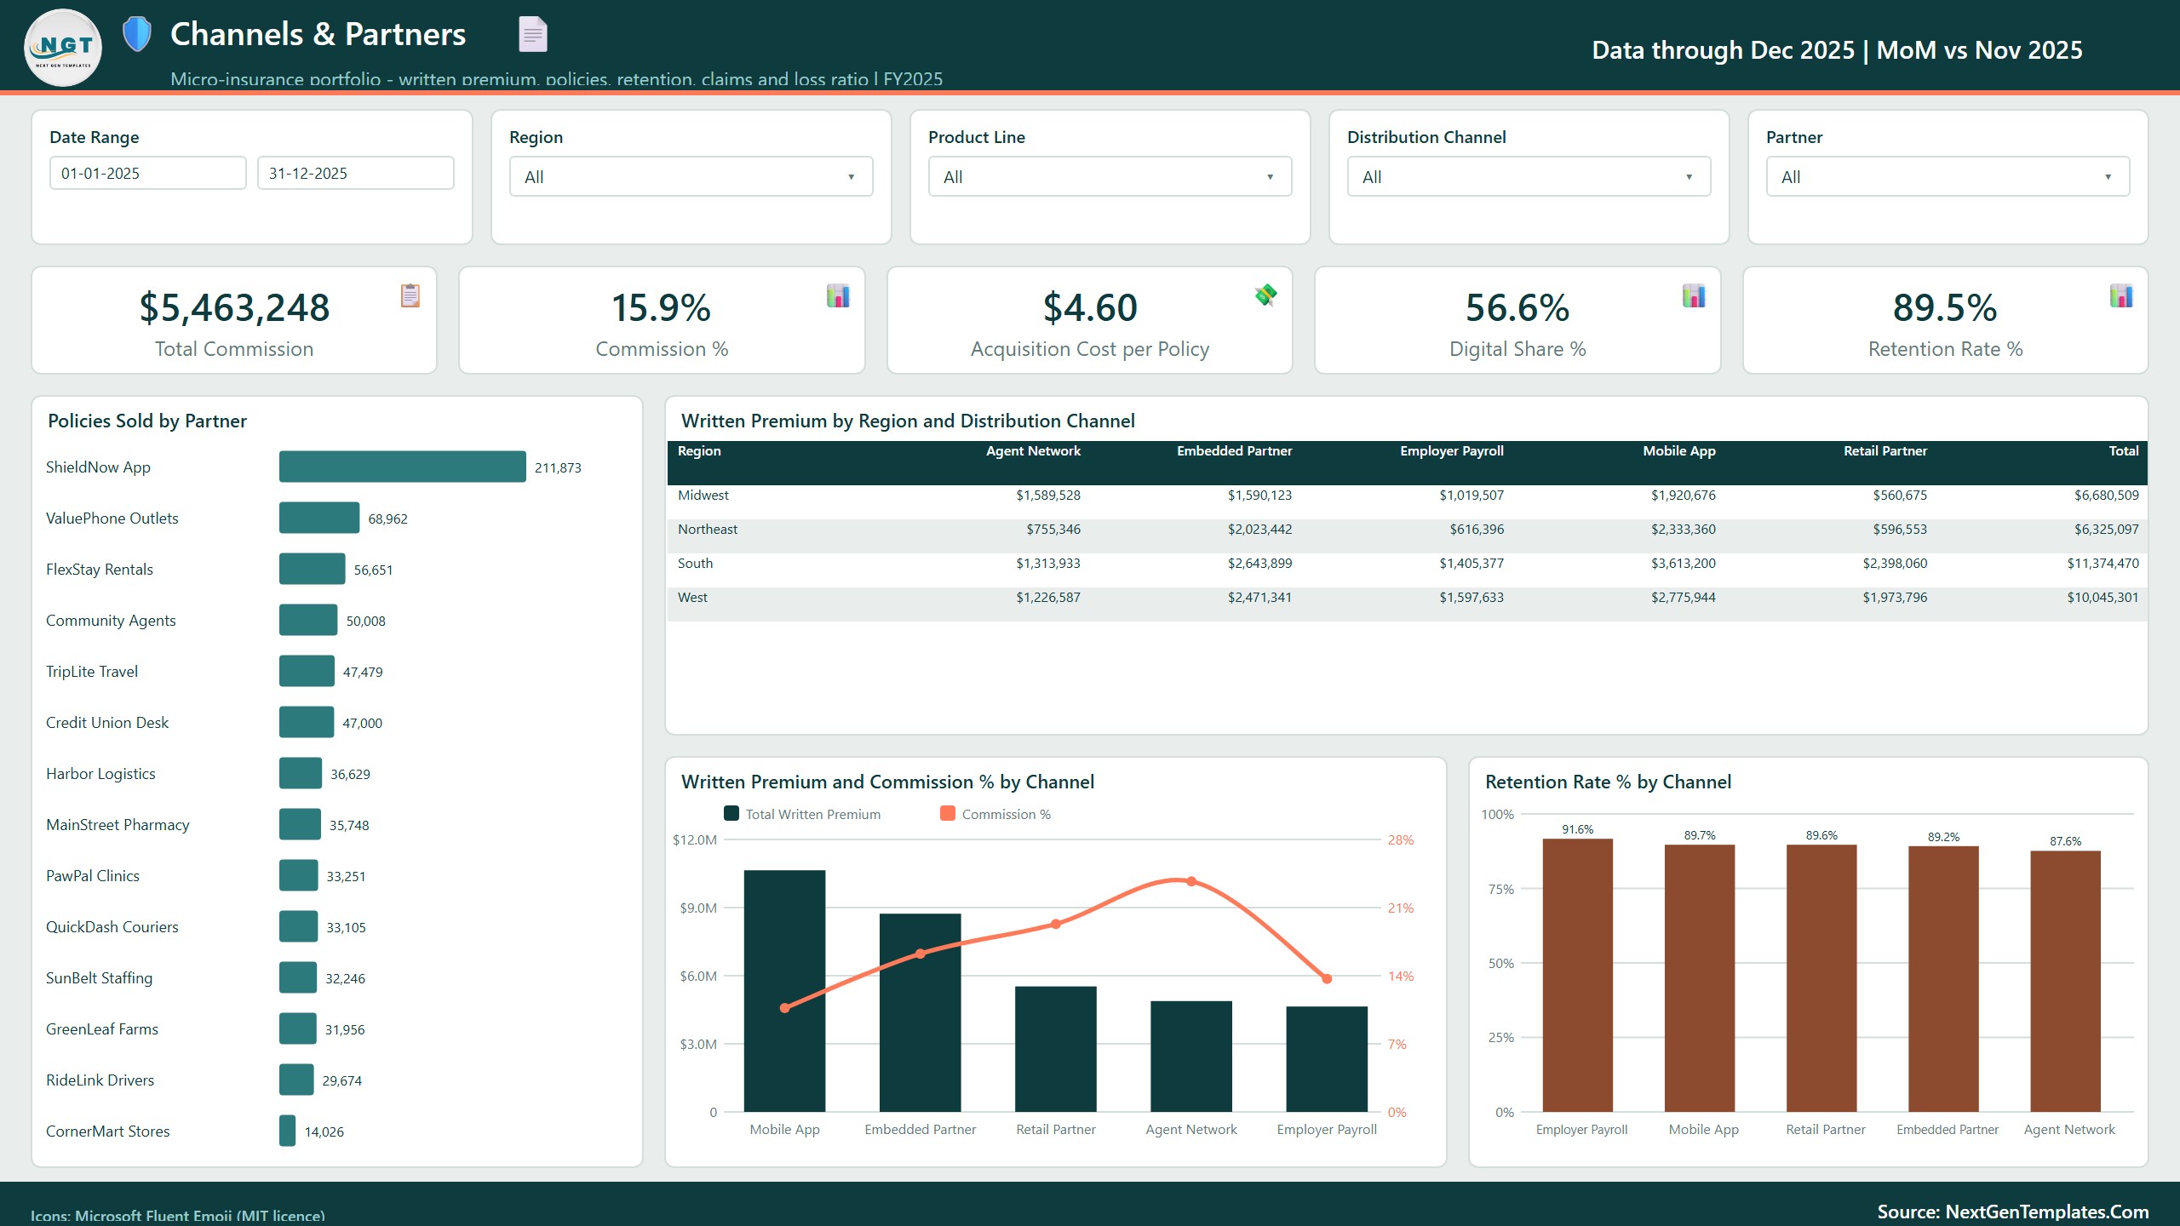
Task: Sort by Mobile App column header
Action: pos(1678,450)
